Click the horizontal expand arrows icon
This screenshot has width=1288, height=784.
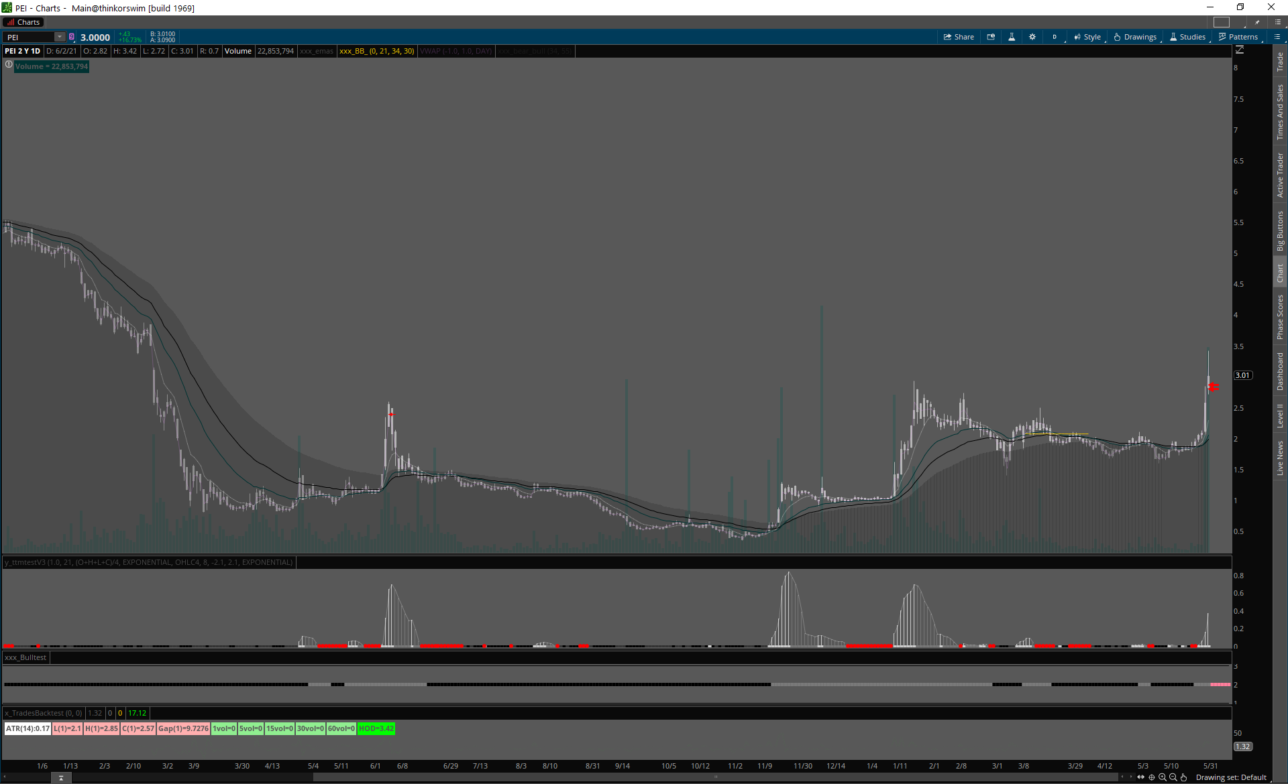click(x=1140, y=777)
